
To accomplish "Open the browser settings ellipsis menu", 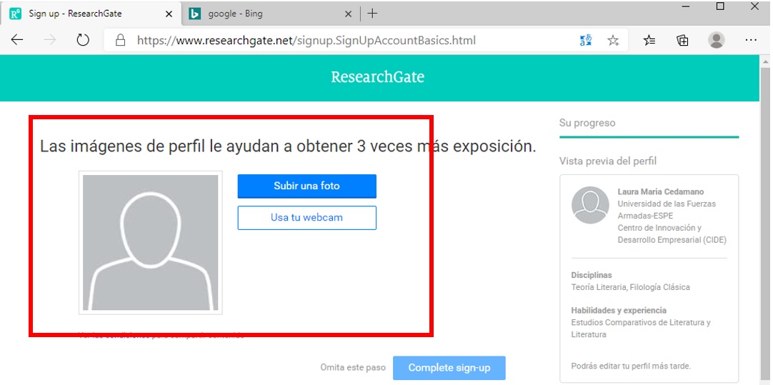I will (751, 41).
